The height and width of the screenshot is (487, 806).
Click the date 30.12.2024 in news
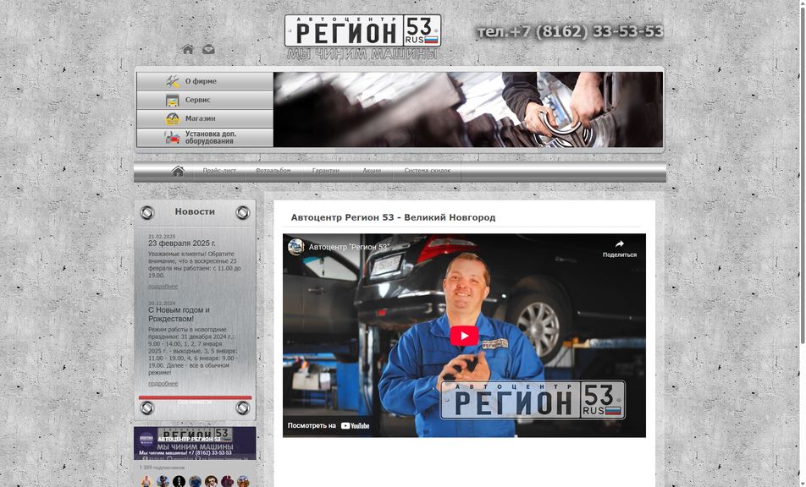[x=162, y=304]
